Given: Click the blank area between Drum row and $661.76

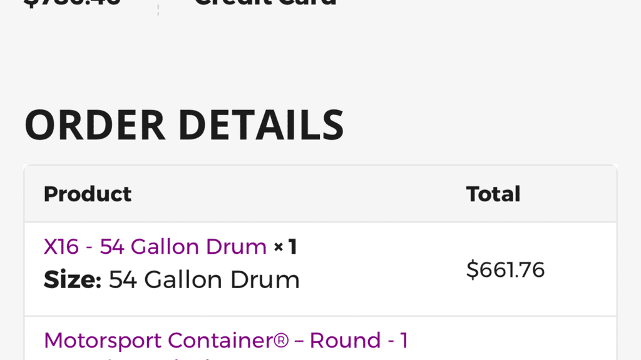Looking at the screenshot, I should coord(382,269).
